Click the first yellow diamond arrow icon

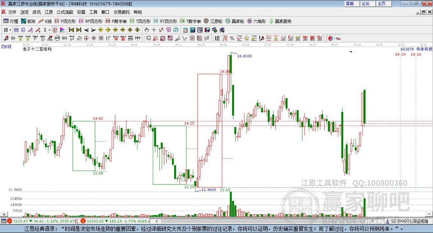tap(101, 30)
